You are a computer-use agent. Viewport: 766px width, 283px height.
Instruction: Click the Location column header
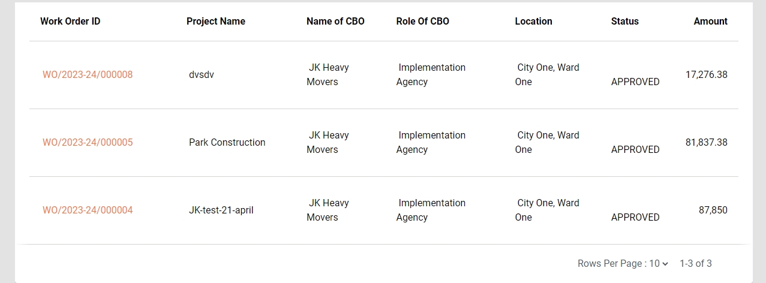tap(533, 22)
